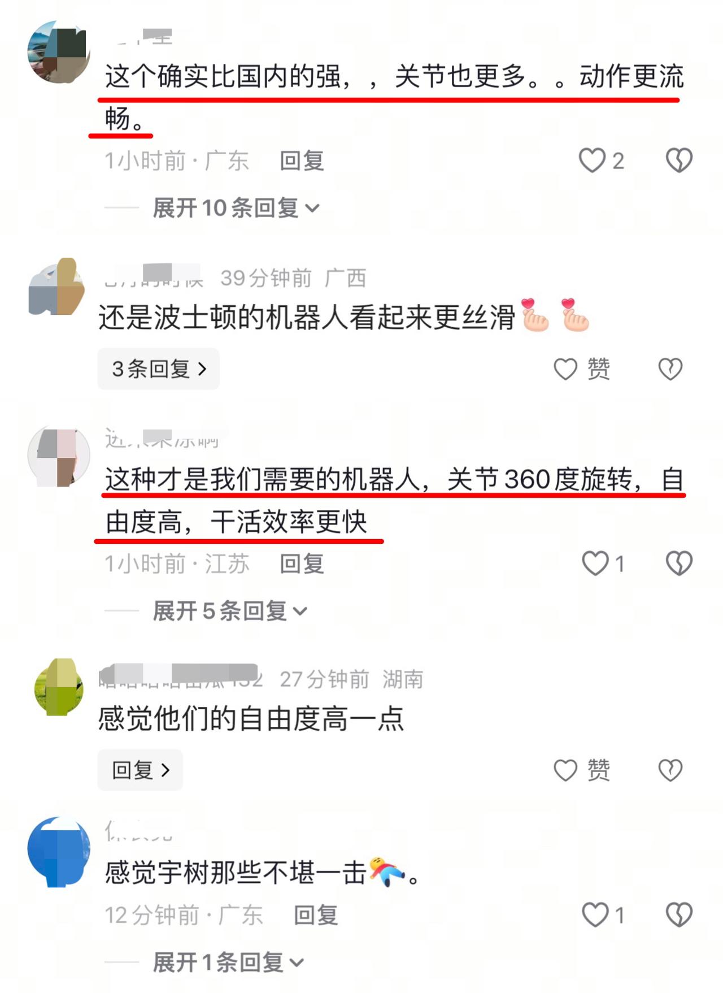Reply to the Jiangsu comment
Image resolution: width=723 pixels, height=993 pixels.
pyautogui.click(x=302, y=564)
